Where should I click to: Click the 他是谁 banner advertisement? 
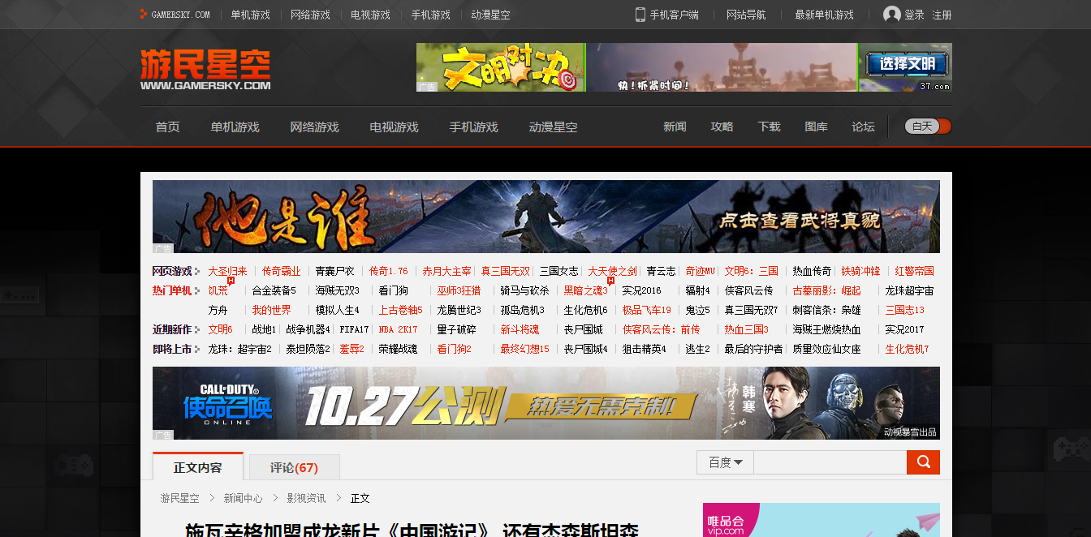545,217
